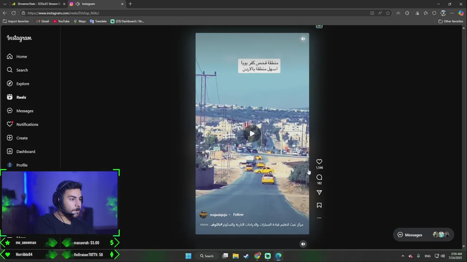The height and width of the screenshot is (262, 467).
Task: Follow the majedajojo account
Action: pos(238,215)
